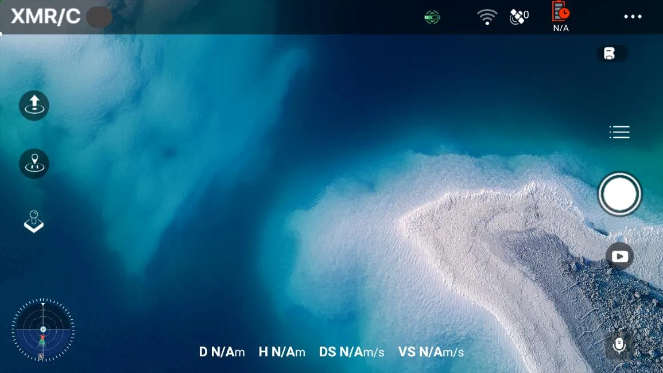
Task: Tap the XMR/C title label
Action: point(45,17)
